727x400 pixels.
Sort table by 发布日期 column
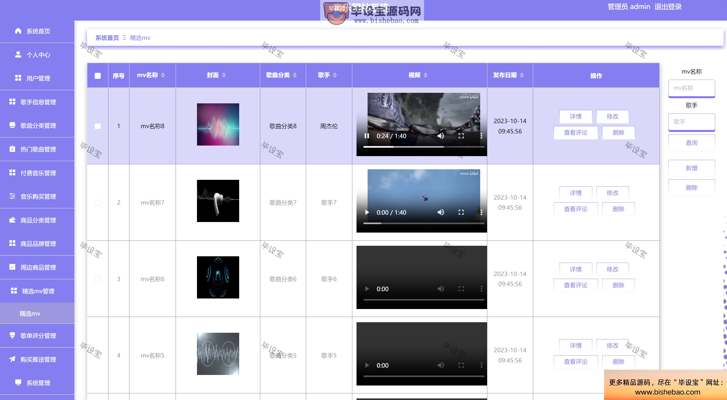point(522,75)
